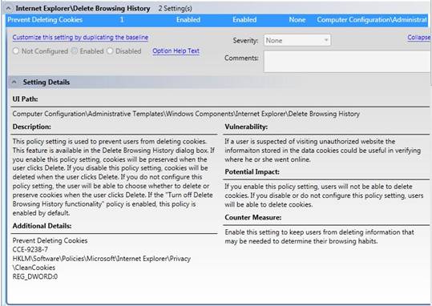432x306 pixels.
Task: Click the UI Path heading
Action: [x=25, y=99]
